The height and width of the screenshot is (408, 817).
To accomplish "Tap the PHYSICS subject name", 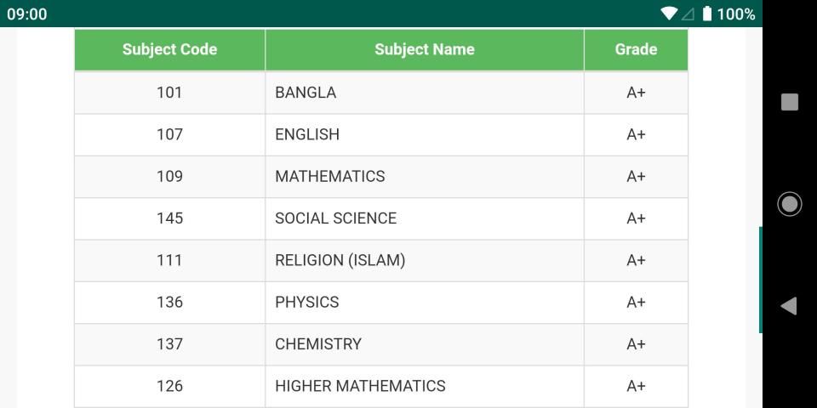I will tap(306, 302).
